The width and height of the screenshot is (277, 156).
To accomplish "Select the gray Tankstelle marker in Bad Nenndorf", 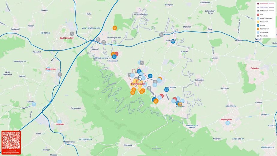I will pyautogui.click(x=72, y=34).
